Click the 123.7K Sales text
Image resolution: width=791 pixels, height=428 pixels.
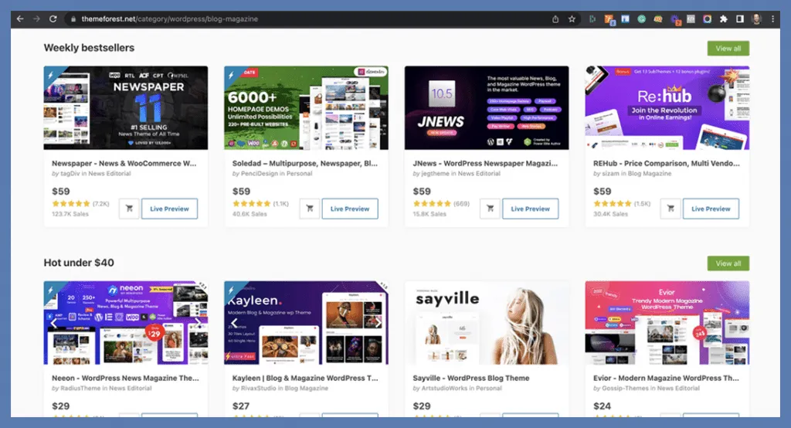coord(70,214)
